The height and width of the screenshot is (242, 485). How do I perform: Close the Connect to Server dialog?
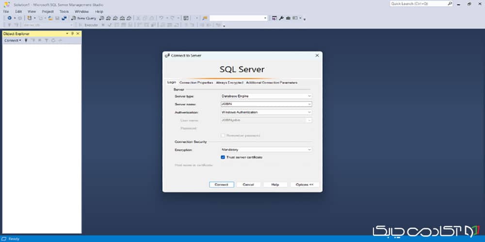tap(317, 56)
